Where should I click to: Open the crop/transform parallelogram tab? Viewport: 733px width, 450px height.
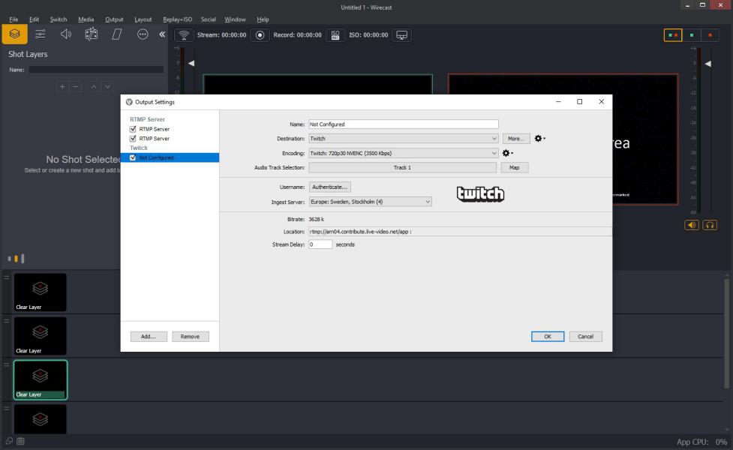tap(117, 34)
